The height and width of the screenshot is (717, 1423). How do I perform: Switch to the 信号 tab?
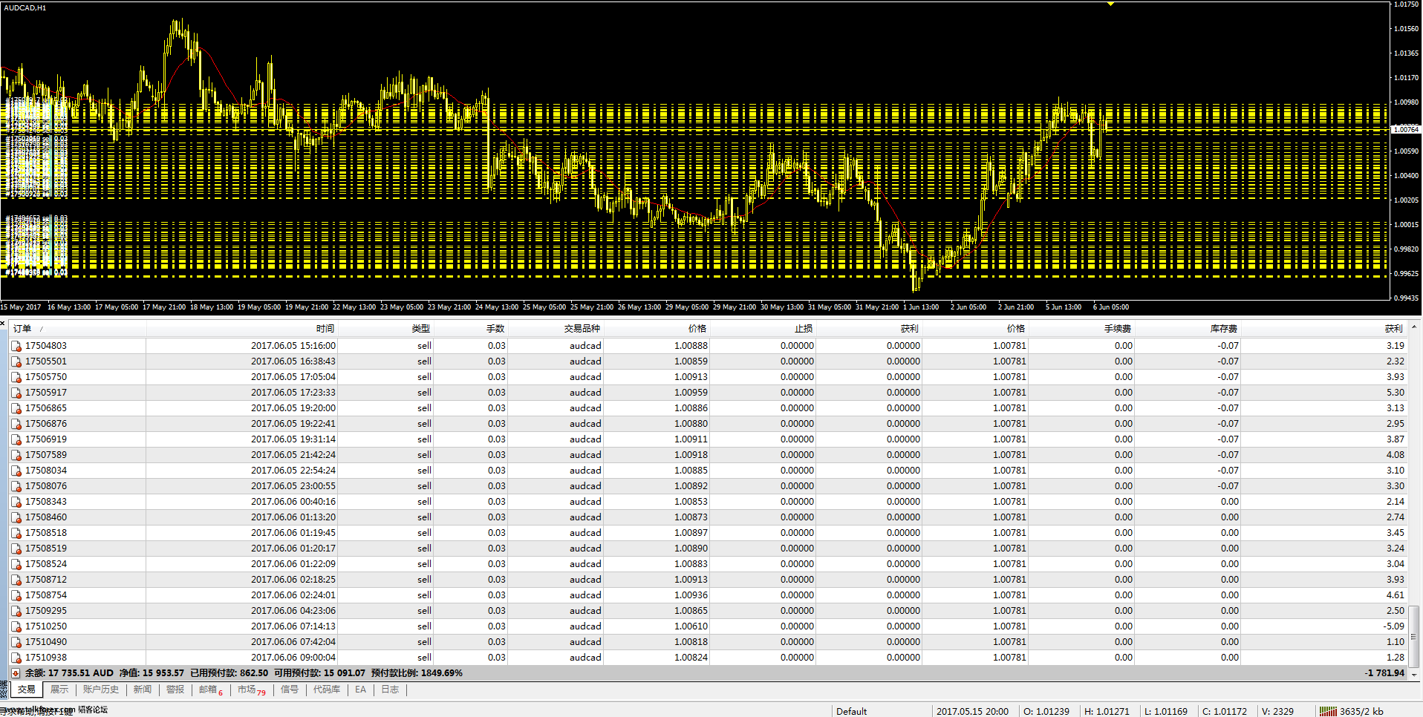pos(290,690)
